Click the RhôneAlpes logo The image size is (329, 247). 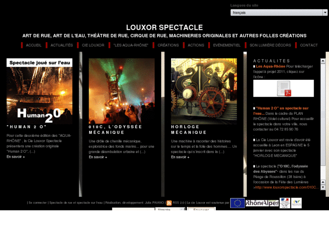coord(262,203)
